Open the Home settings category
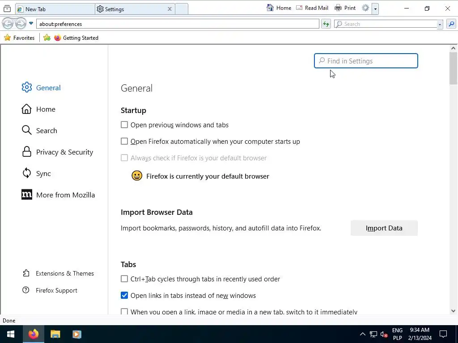The height and width of the screenshot is (343, 458). pyautogui.click(x=38, y=109)
